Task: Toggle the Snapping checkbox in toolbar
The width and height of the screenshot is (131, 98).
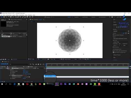Action: (x=45, y=17)
